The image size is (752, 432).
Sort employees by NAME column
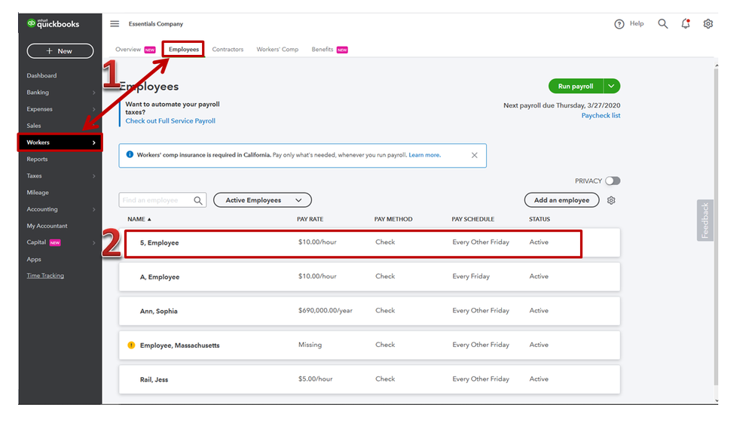pos(139,219)
